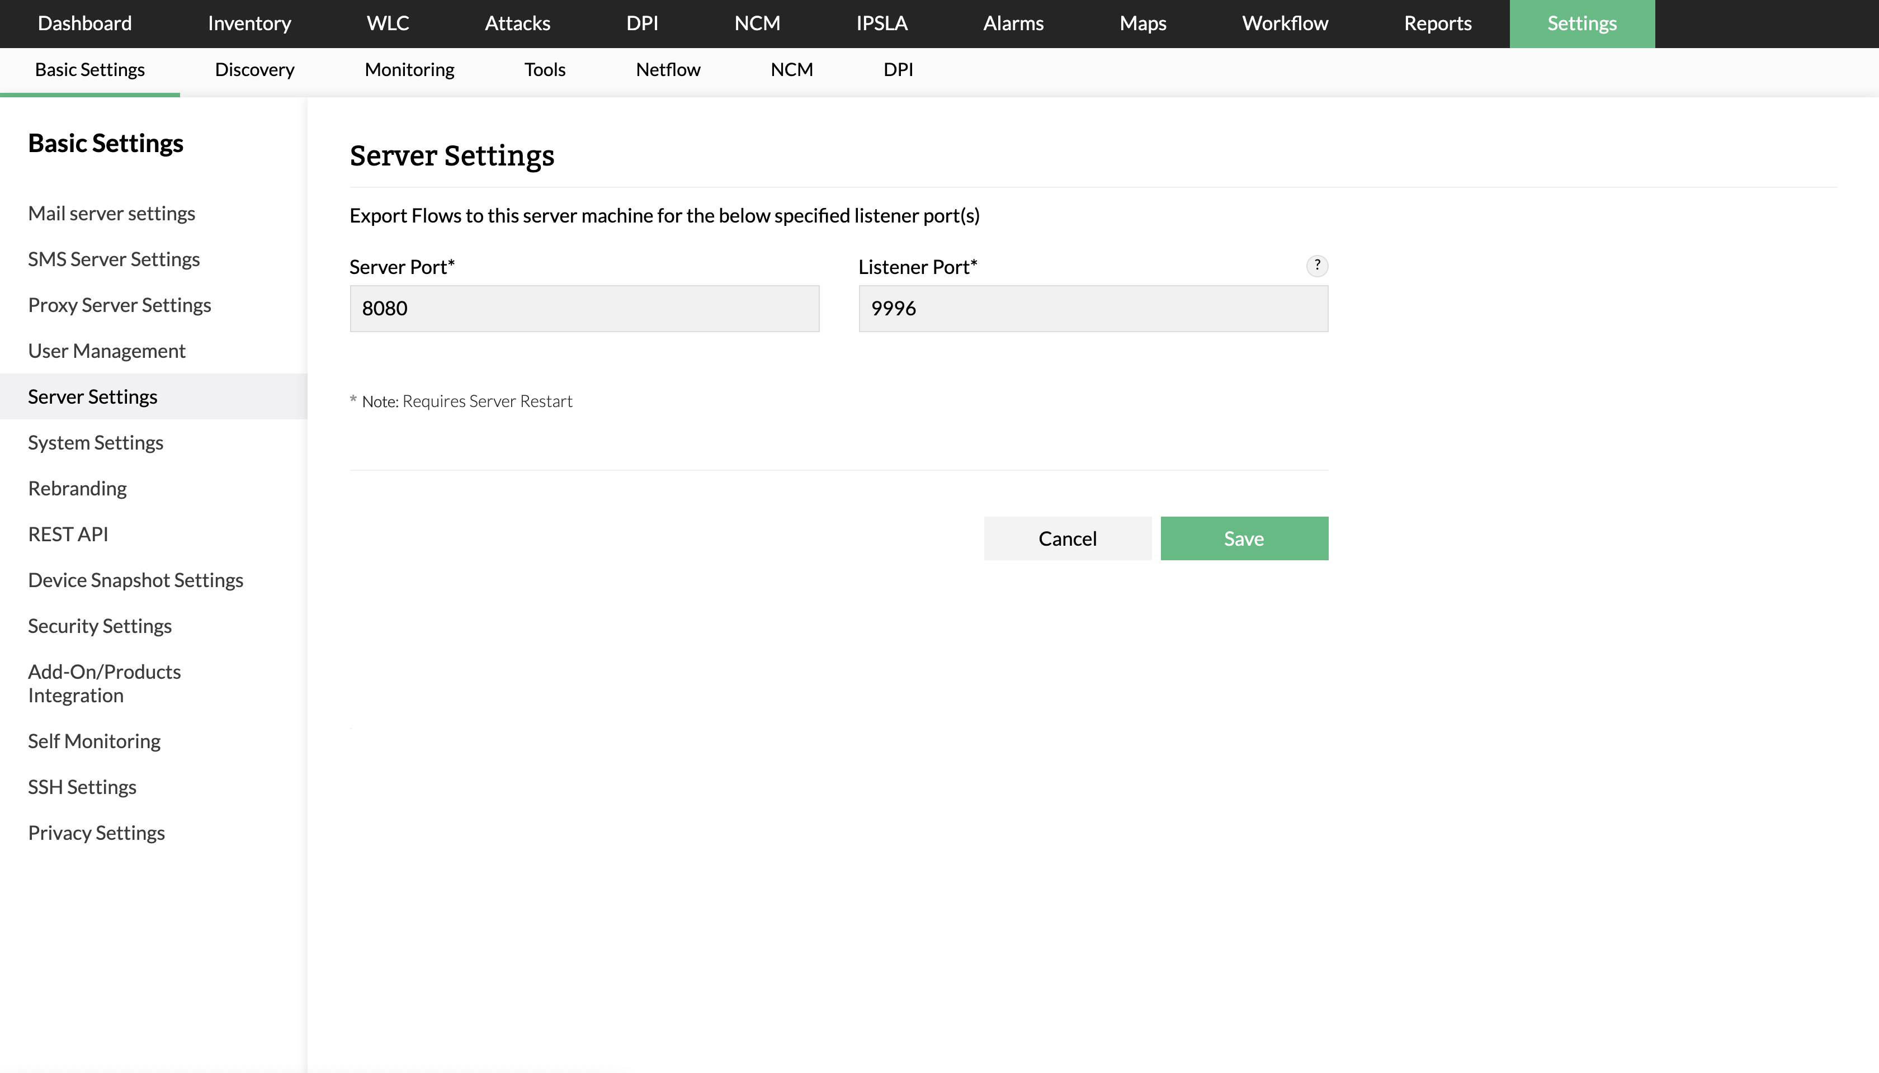Select the Server Port input field
This screenshot has height=1073, width=1879.
(x=584, y=308)
